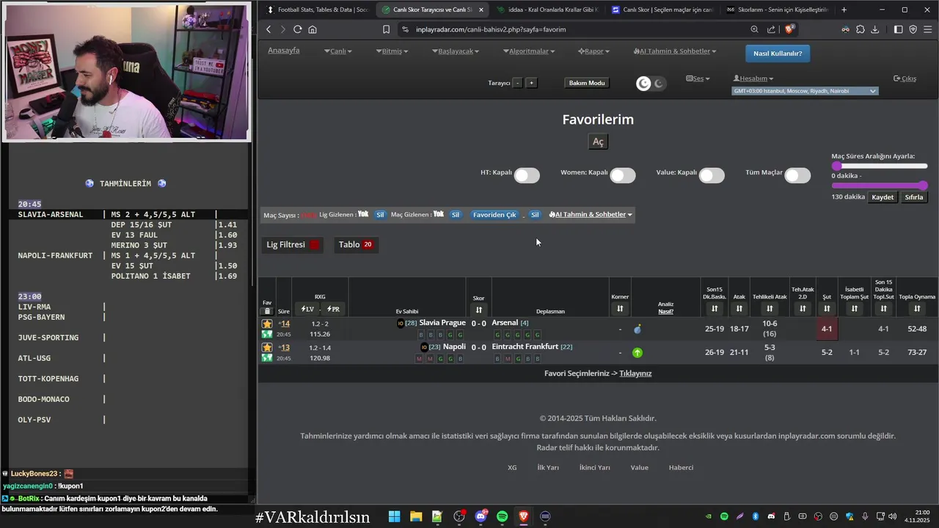The height and width of the screenshot is (528, 939).
Task: Expand the Algoritmalar dropdown menu
Action: point(529,51)
